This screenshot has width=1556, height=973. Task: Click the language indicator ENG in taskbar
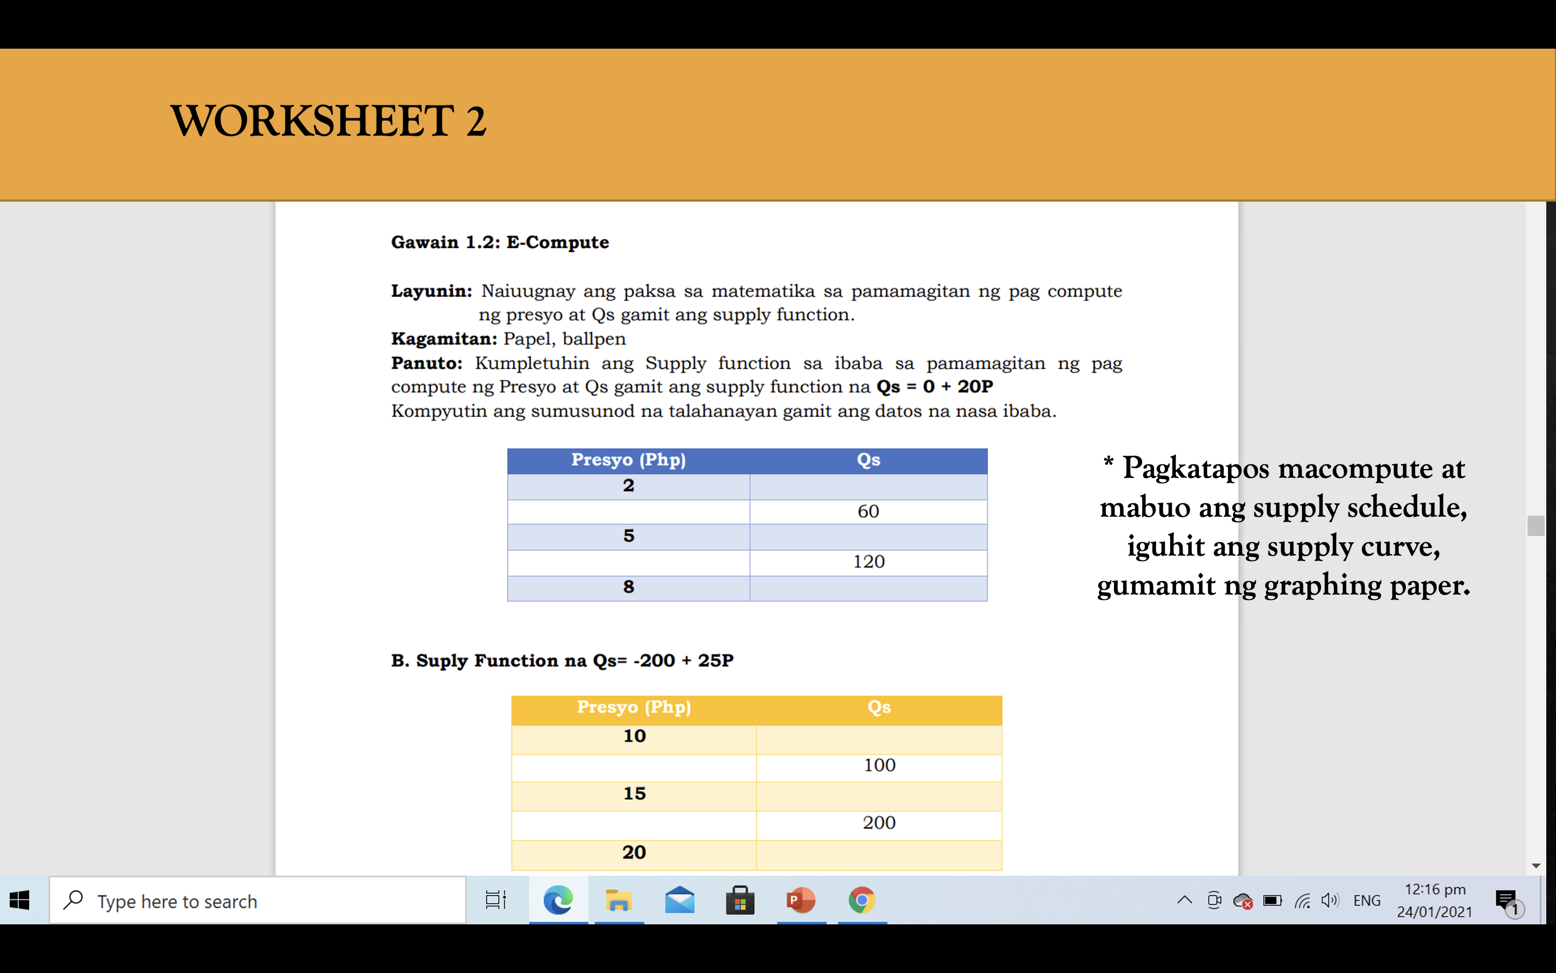click(1369, 901)
